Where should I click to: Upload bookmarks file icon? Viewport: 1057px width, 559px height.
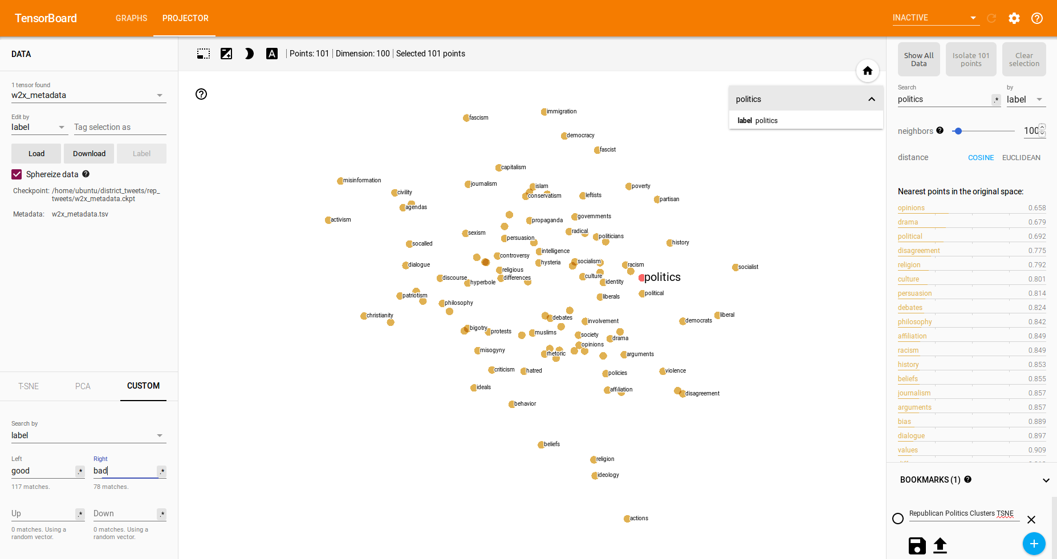click(940, 545)
